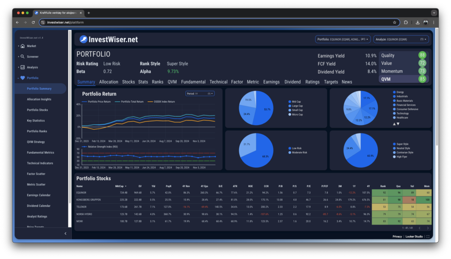This screenshot has width=451, height=259.
Task: Click the TELENOR row name
Action: [81, 207]
